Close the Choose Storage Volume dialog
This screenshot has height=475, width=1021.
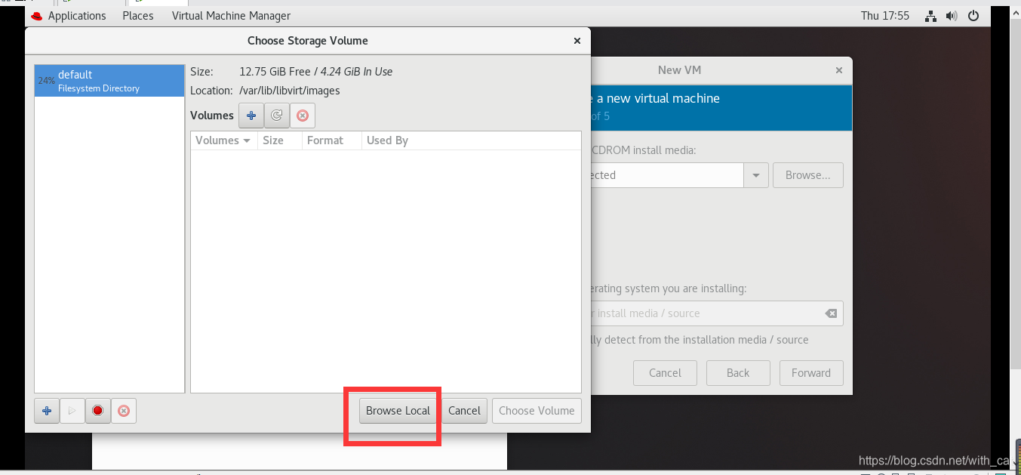click(577, 41)
